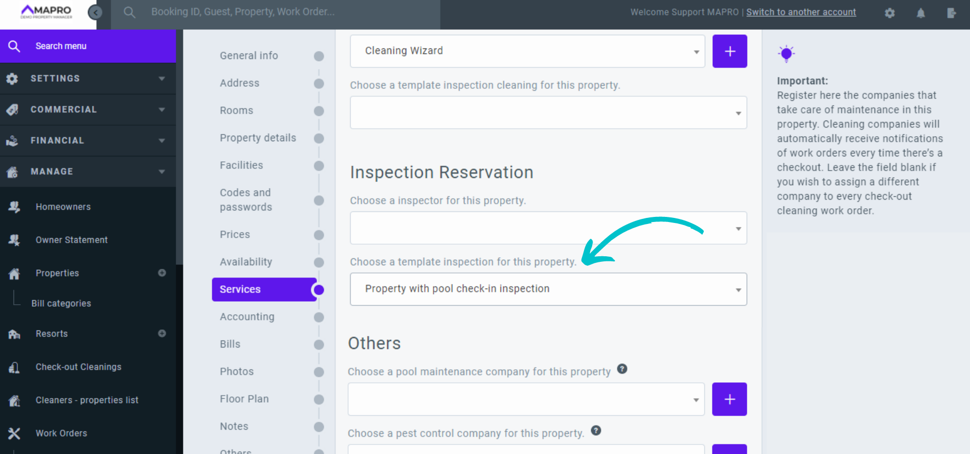Viewport: 970px width, 454px height.
Task: Open the inspector selection dropdown
Action: coord(548,228)
